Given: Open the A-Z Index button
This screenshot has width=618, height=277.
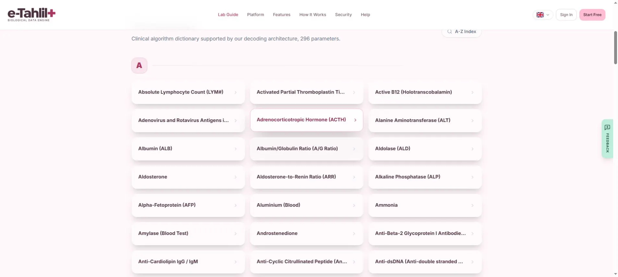Looking at the screenshot, I should [461, 32].
